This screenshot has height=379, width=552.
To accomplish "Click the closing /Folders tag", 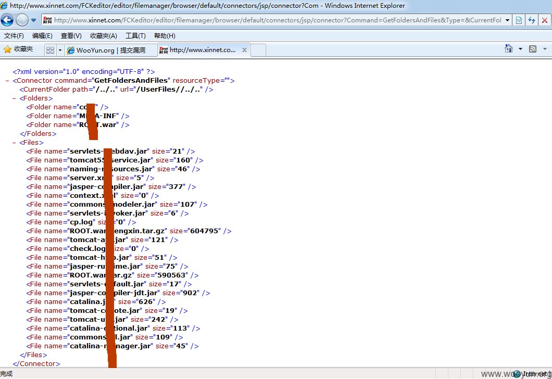I will coord(38,134).
